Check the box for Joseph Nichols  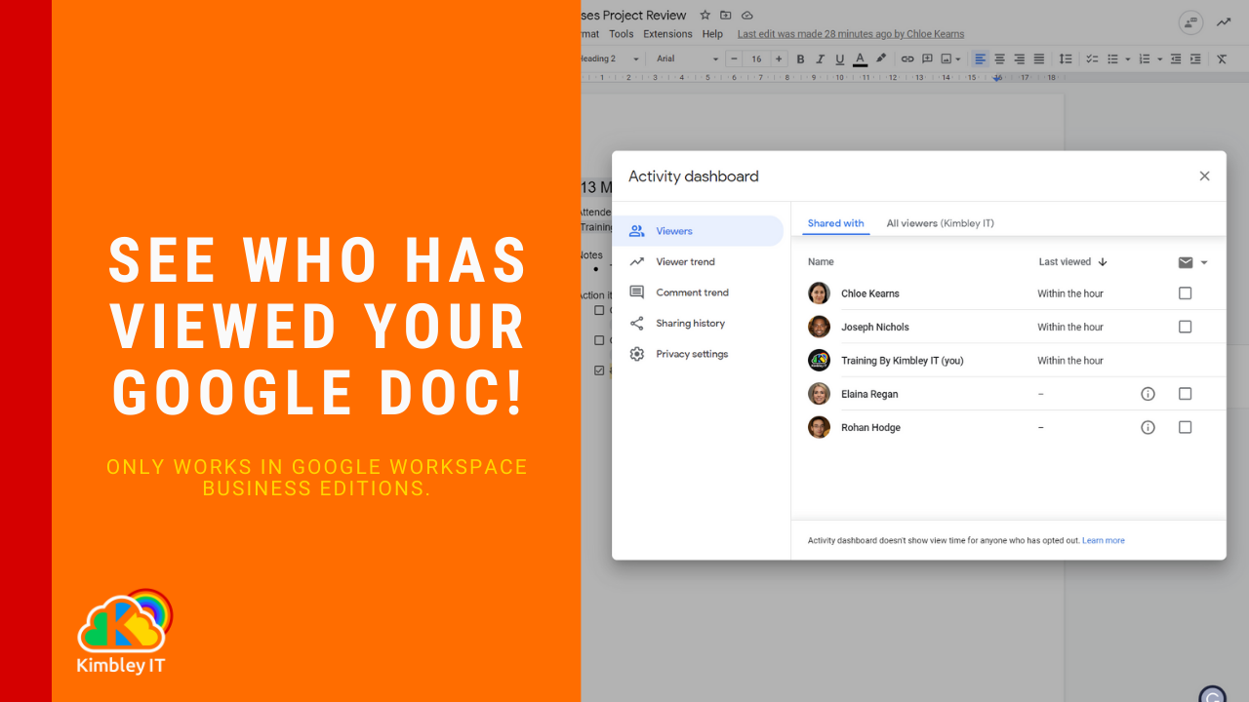[x=1186, y=327]
